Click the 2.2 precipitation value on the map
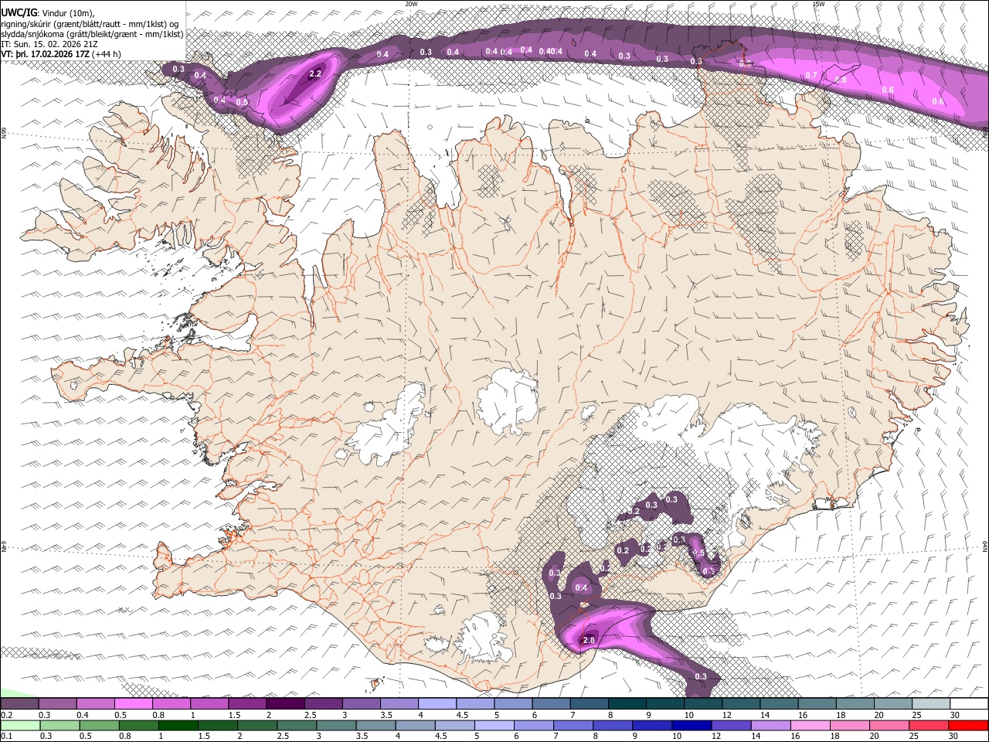The width and height of the screenshot is (989, 742). [314, 74]
